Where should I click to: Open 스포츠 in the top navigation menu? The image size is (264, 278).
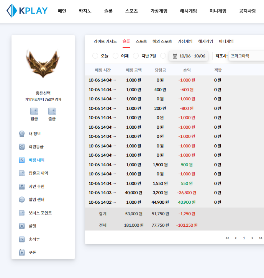tap(131, 11)
